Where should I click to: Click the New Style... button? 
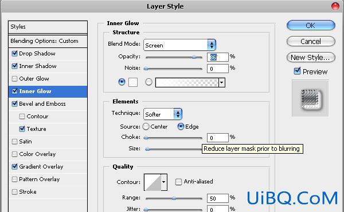(311, 58)
